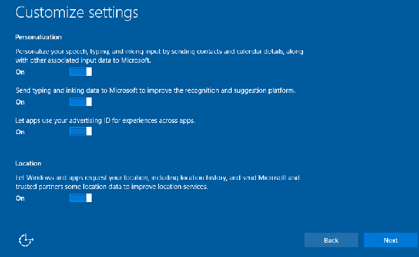
Task: Click the On label under Location description
Action: [20, 198]
